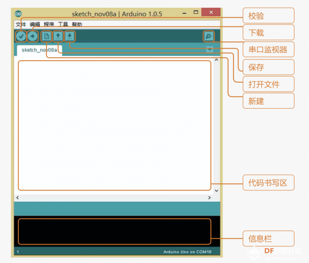Open the 帮助 (Help) menu
Image resolution: width=309 pixels, height=263 pixels.
77,24
